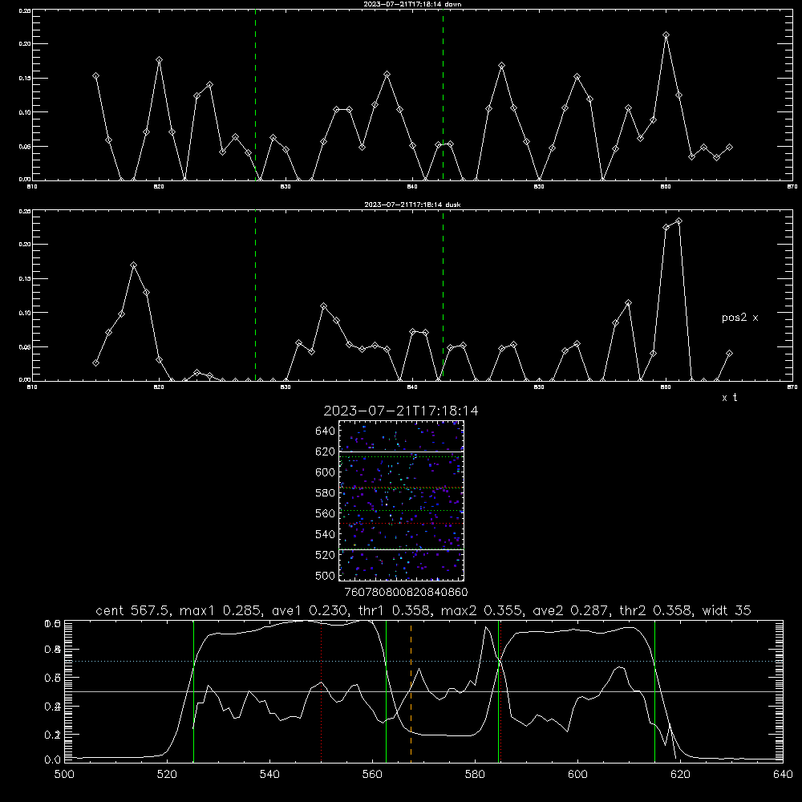Click x-axis label 600 of bottom plot
802x802 pixels.
[x=578, y=775]
